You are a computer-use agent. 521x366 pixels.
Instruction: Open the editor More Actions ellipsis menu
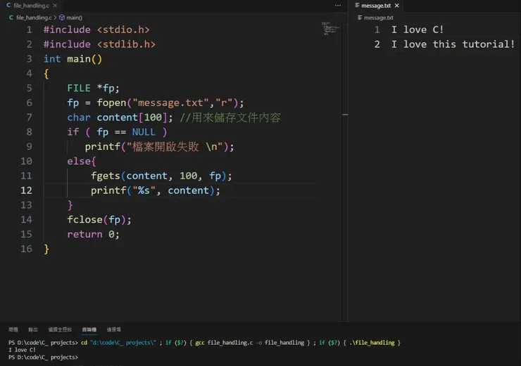click(338, 6)
